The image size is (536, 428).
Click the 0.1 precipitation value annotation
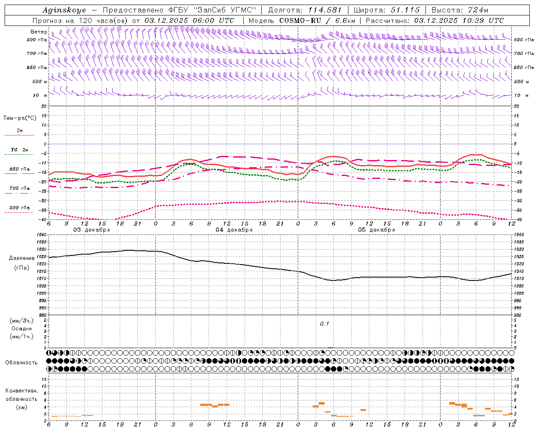tap(325, 324)
